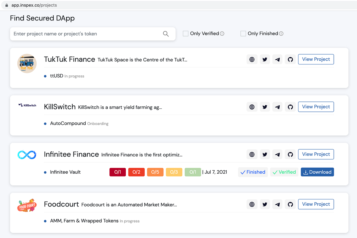Open KillSwitch's Twitter page
The height and width of the screenshot is (238, 357).
tap(265, 107)
